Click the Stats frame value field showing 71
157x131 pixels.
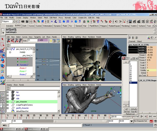point(32,41)
